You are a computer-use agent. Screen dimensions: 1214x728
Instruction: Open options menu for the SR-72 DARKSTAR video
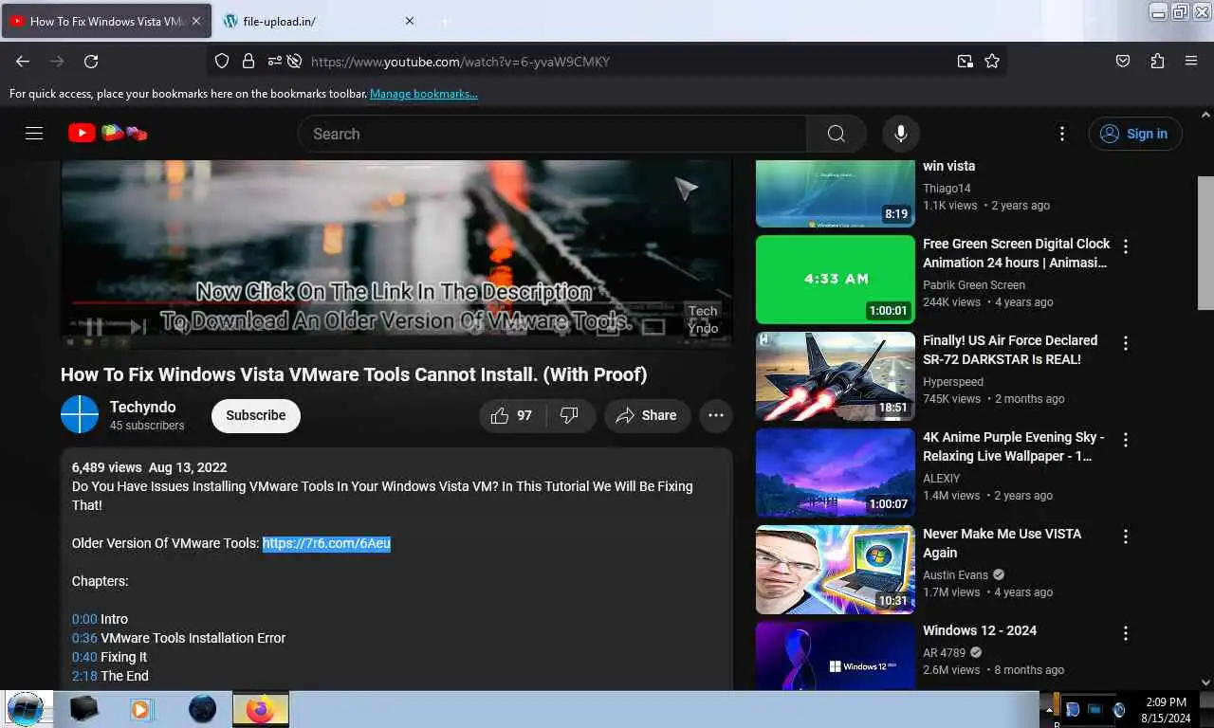[1126, 343]
